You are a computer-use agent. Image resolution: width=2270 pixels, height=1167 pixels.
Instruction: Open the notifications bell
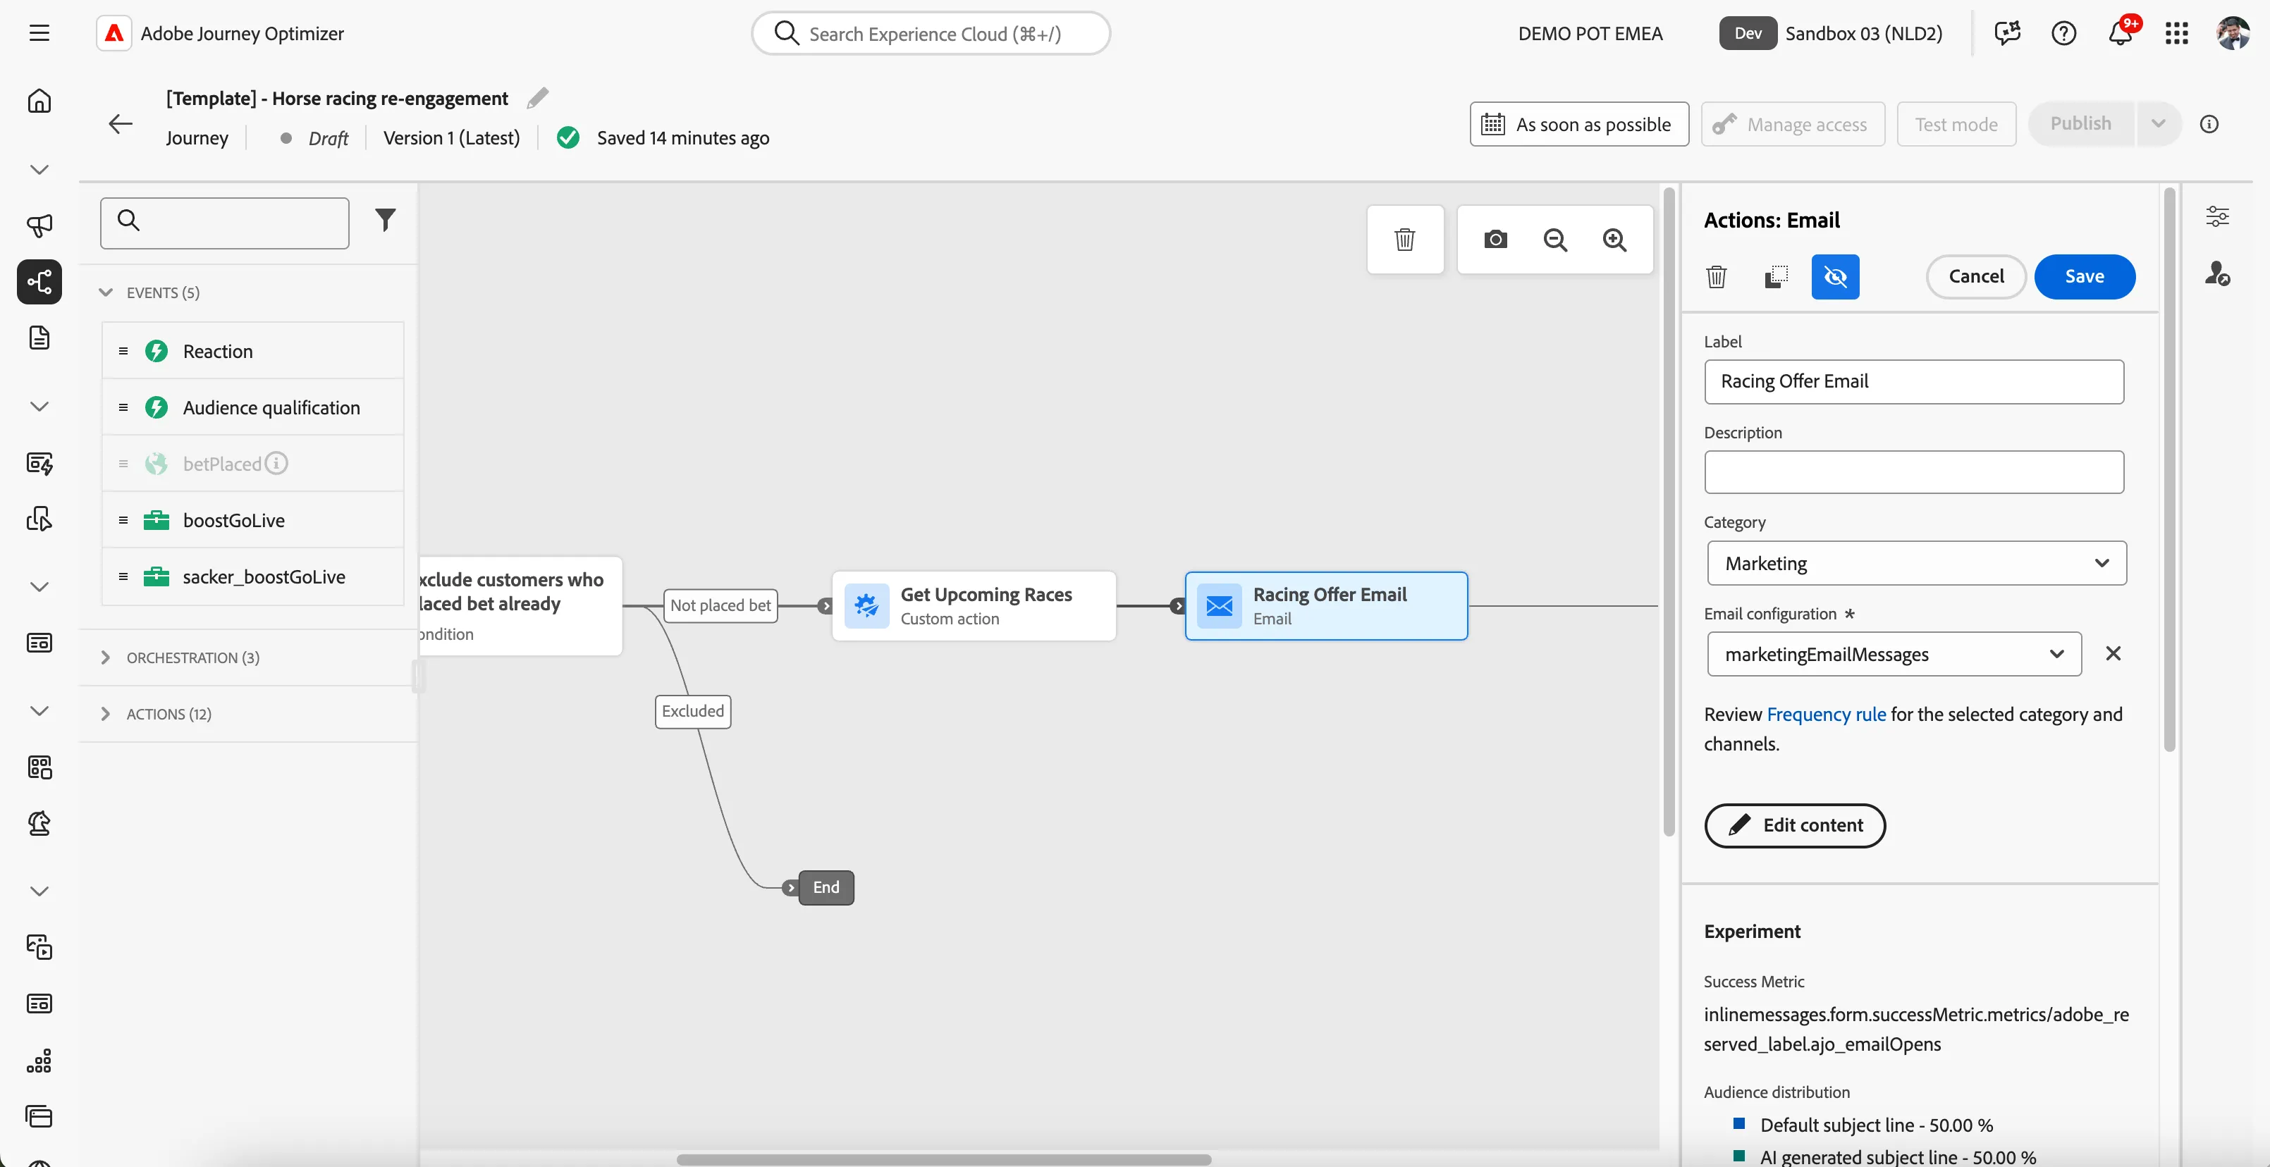click(x=2121, y=33)
